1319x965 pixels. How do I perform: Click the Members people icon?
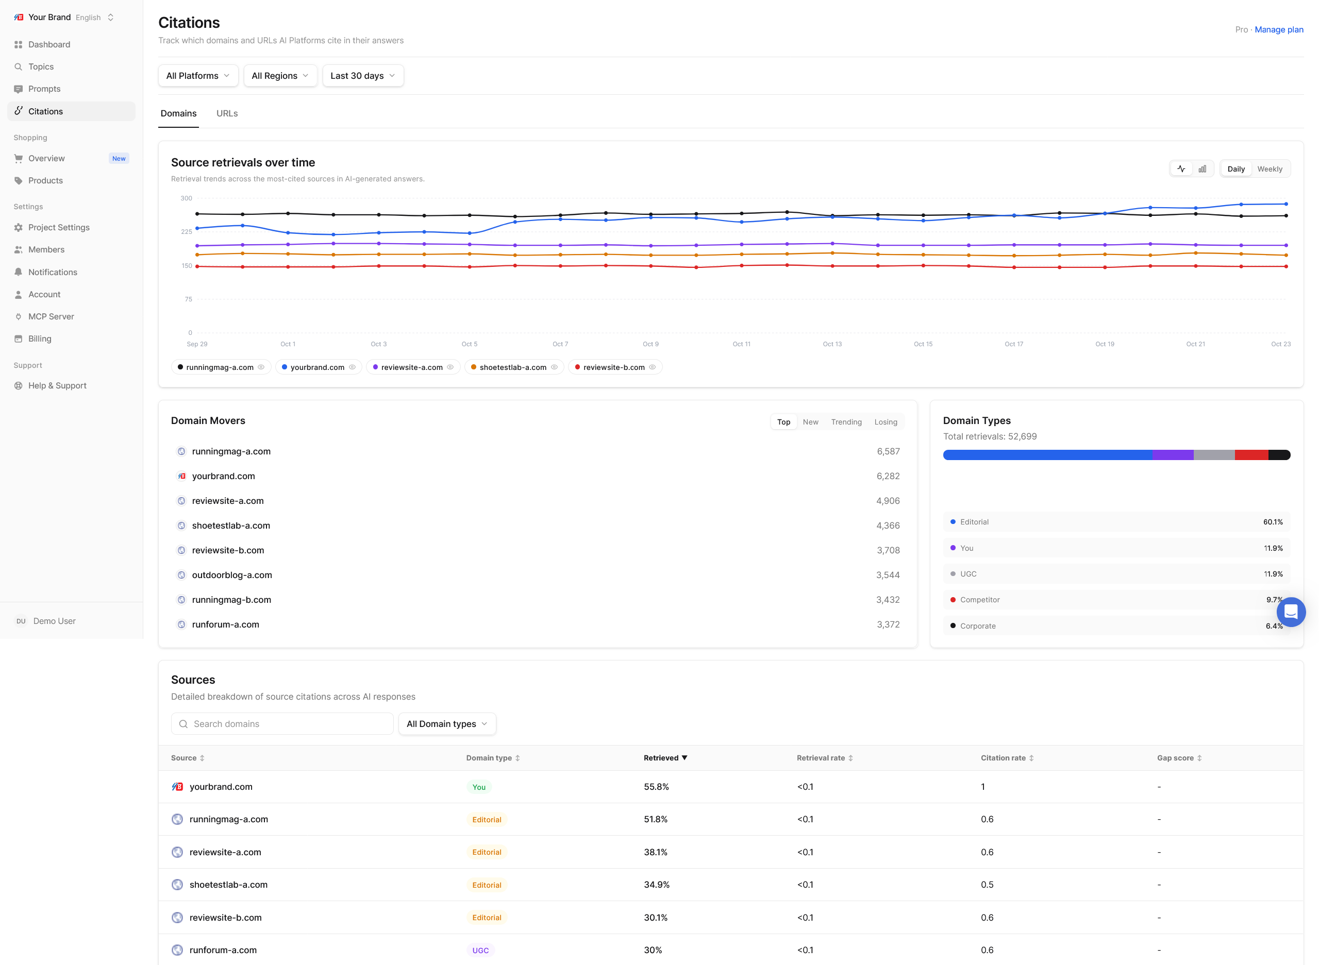click(18, 249)
